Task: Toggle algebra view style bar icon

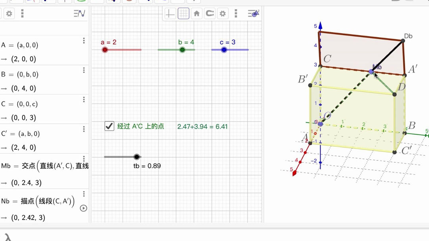Action: tap(79, 13)
